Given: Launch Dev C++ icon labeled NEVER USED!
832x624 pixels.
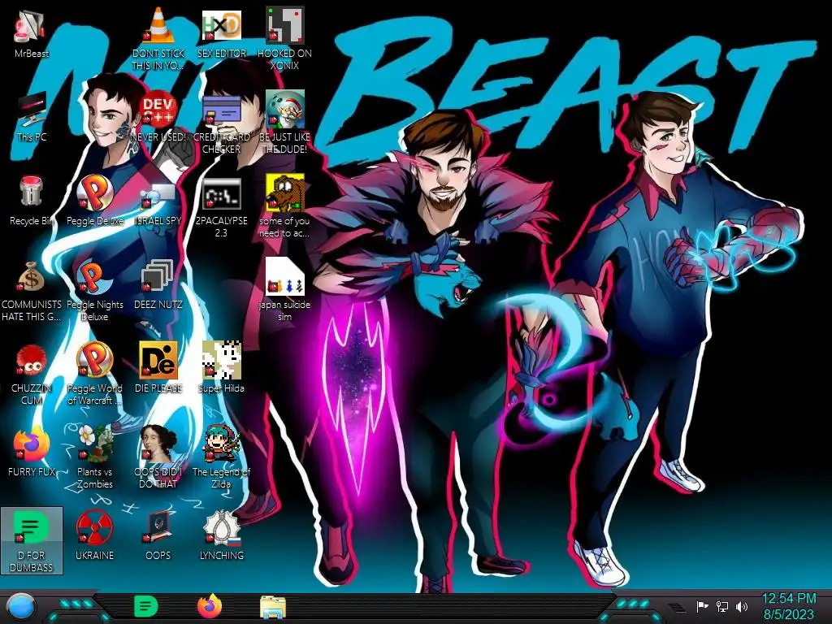Looking at the screenshot, I should [x=158, y=110].
